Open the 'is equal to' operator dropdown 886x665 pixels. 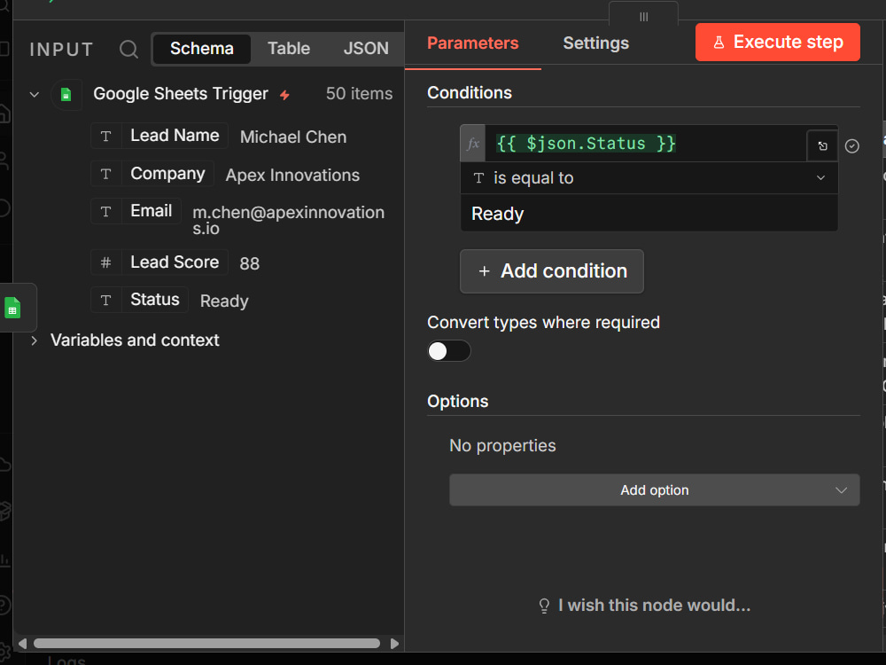pyautogui.click(x=649, y=178)
